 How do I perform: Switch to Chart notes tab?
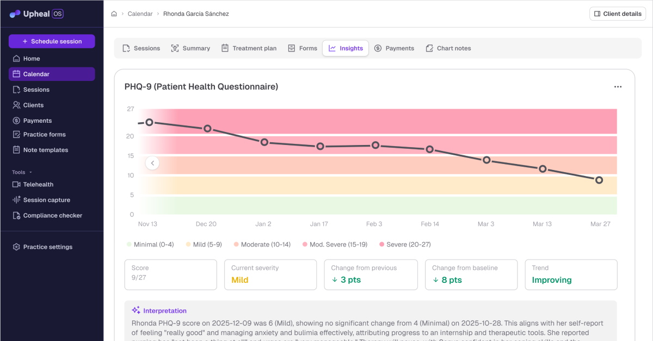click(x=448, y=48)
